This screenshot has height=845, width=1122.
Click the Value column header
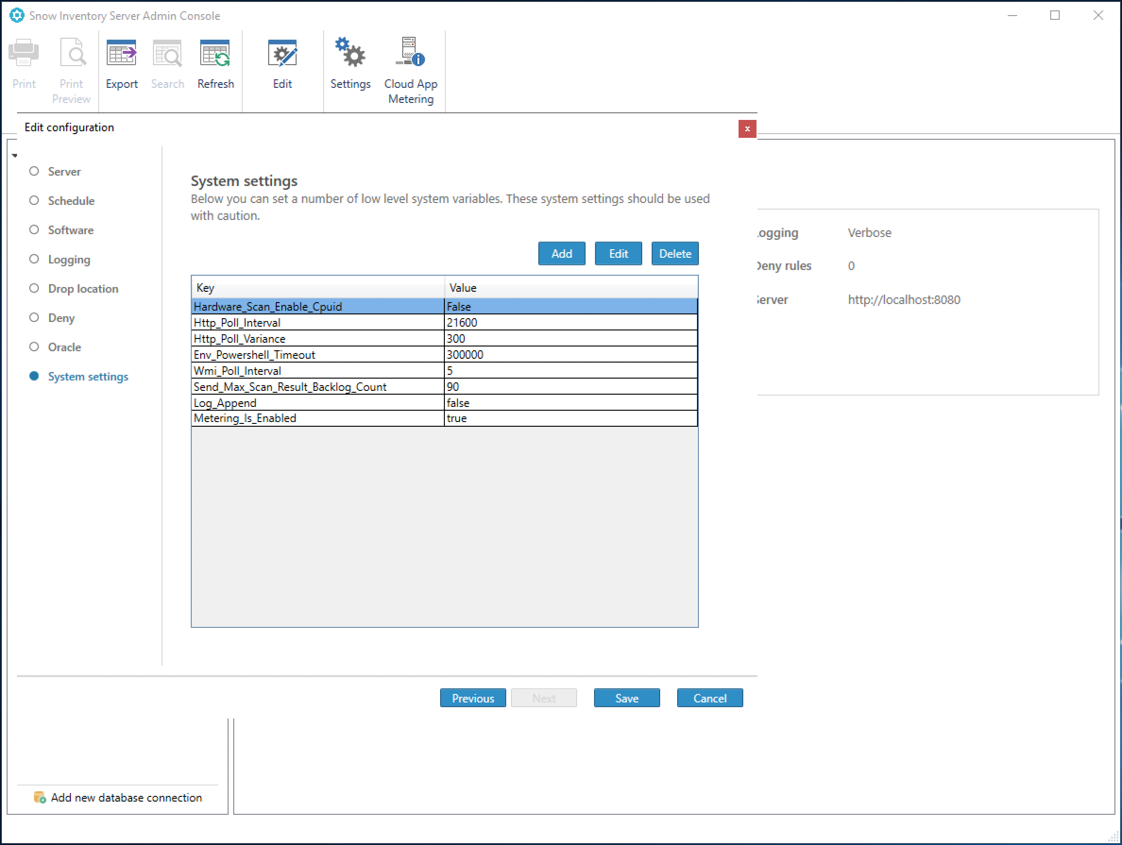(x=571, y=287)
